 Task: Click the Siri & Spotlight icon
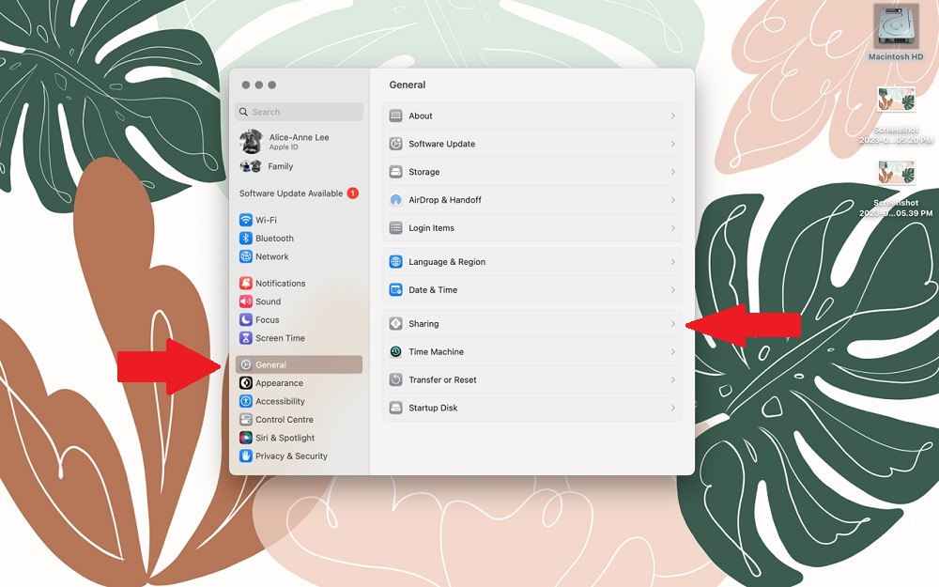pos(245,438)
